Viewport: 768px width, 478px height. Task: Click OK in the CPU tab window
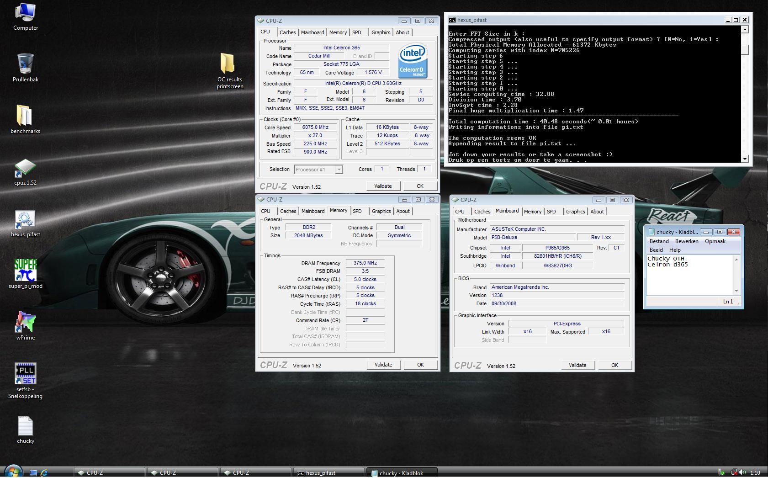pos(420,186)
